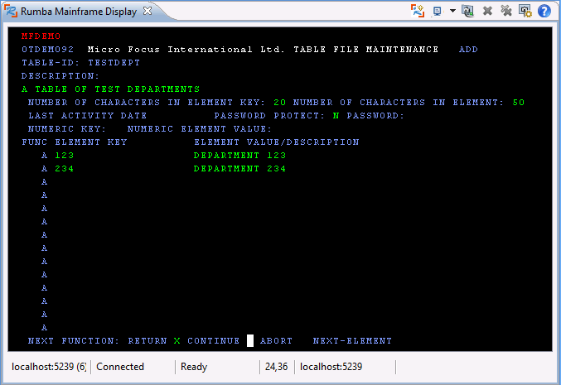Viewport: 561px width, 385px height.
Task: Click the Rumba connect session icon
Action: (x=418, y=11)
